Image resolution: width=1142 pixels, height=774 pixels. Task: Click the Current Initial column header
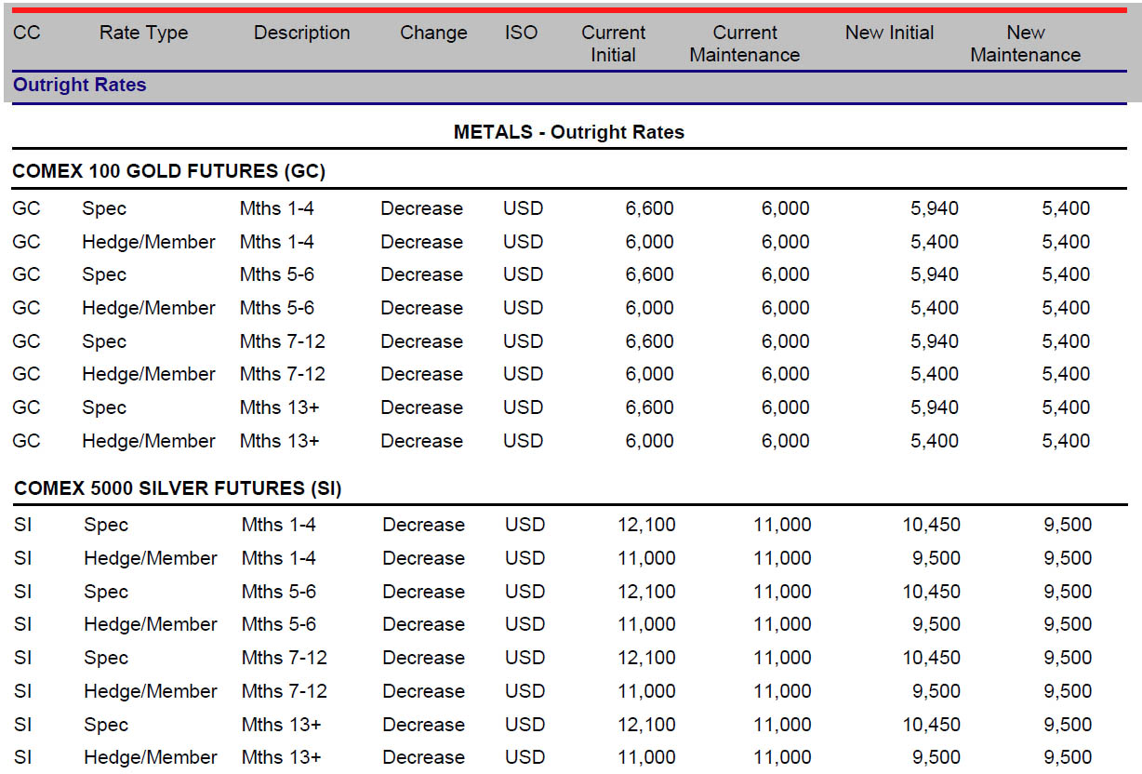614,44
